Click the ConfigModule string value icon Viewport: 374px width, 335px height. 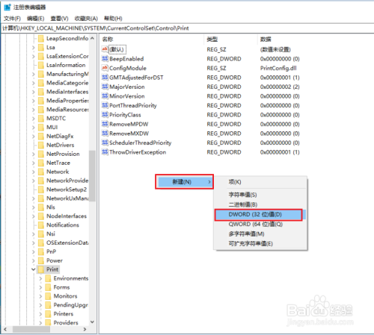105,68
